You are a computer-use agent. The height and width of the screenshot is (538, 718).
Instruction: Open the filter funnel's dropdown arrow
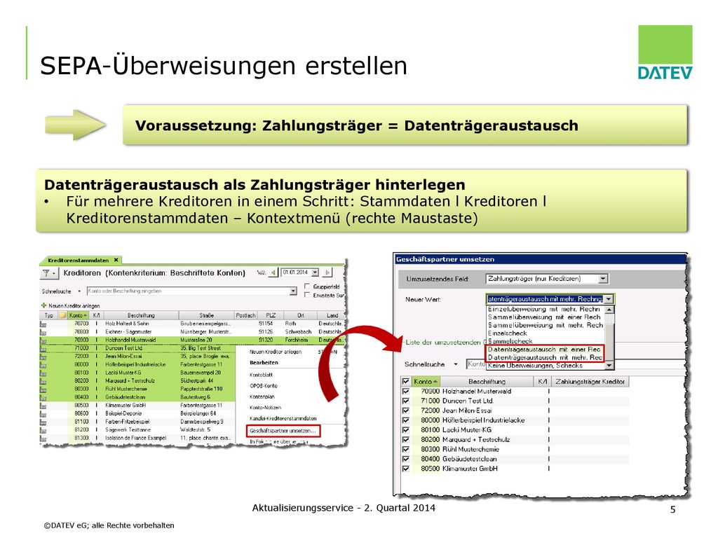coord(53,274)
